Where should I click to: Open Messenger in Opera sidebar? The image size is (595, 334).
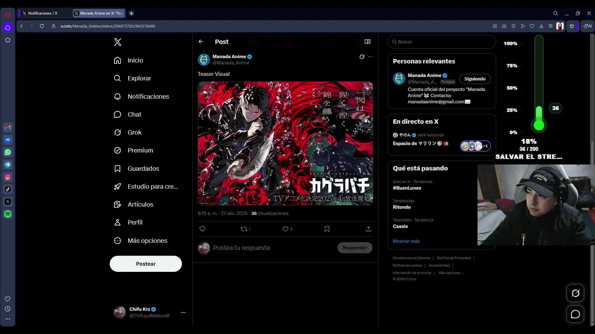(8, 140)
